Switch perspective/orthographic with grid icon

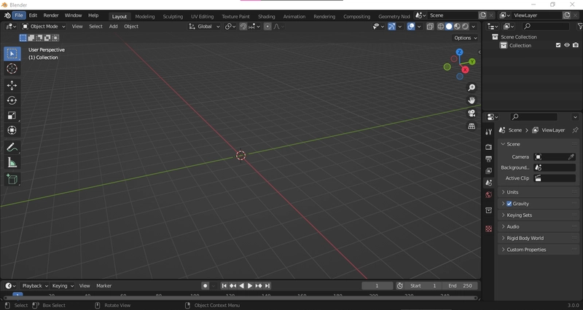[x=472, y=126]
